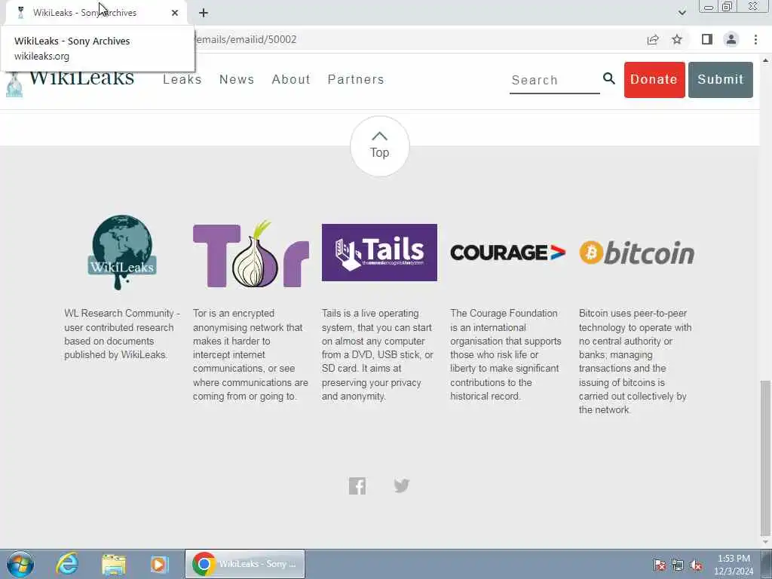Bookmark this page with the star icon

click(x=677, y=39)
